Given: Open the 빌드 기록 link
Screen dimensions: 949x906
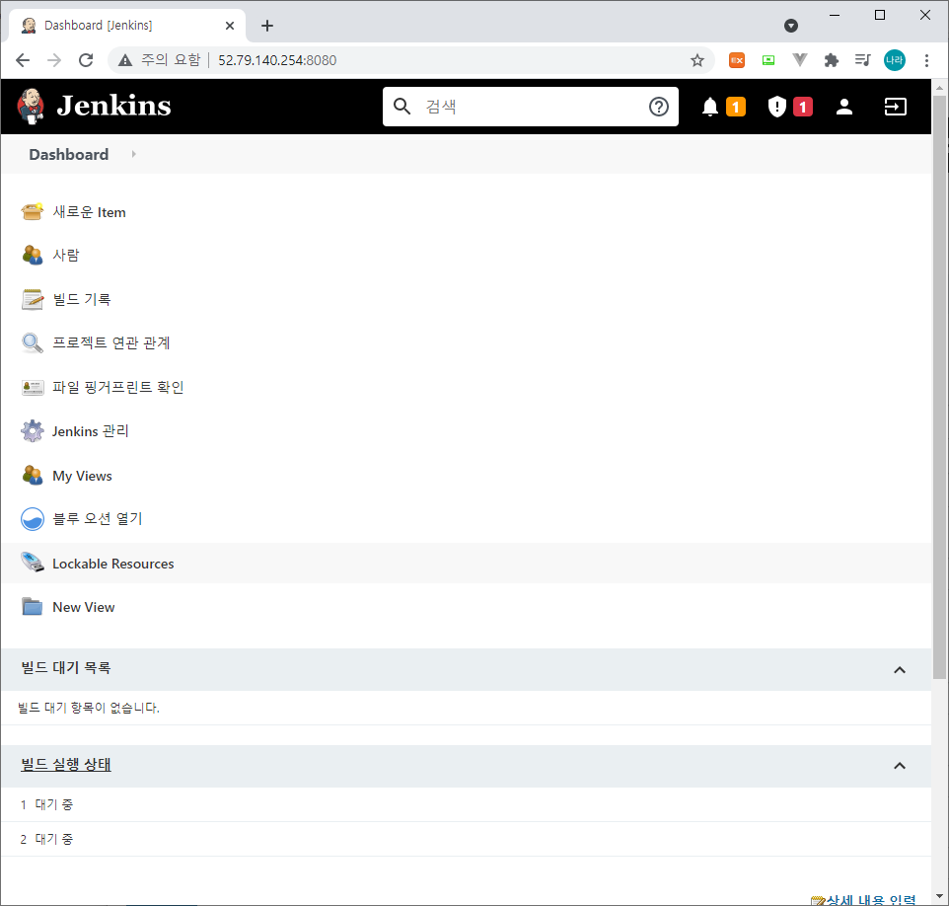Looking at the screenshot, I should (82, 299).
